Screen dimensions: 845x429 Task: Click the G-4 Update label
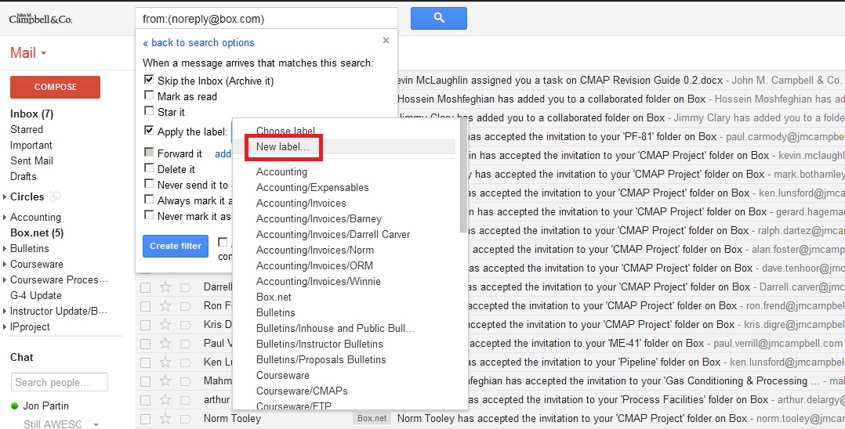35,295
